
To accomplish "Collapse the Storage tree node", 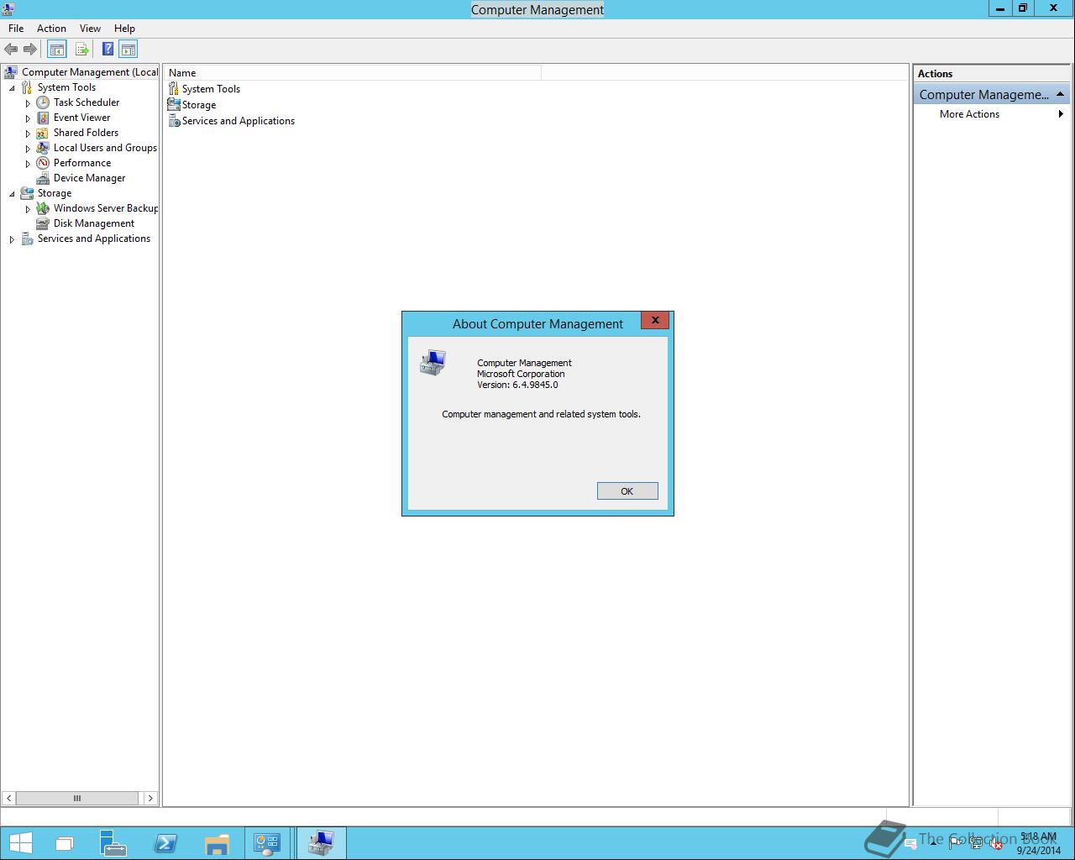I will 12,194.
